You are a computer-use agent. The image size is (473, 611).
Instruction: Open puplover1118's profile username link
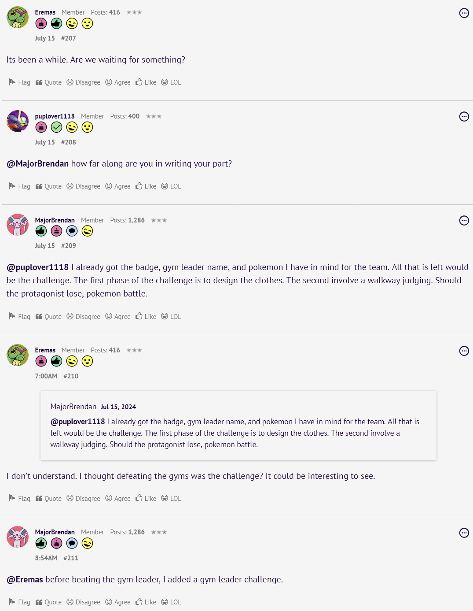55,116
